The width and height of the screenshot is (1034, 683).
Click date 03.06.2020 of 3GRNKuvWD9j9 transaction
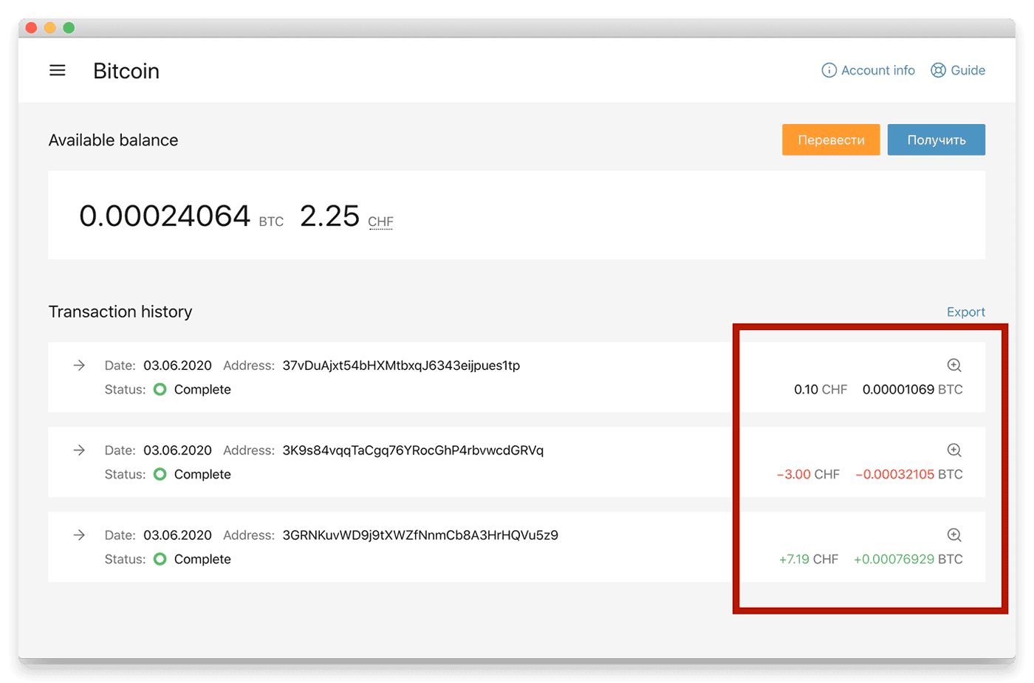point(177,535)
